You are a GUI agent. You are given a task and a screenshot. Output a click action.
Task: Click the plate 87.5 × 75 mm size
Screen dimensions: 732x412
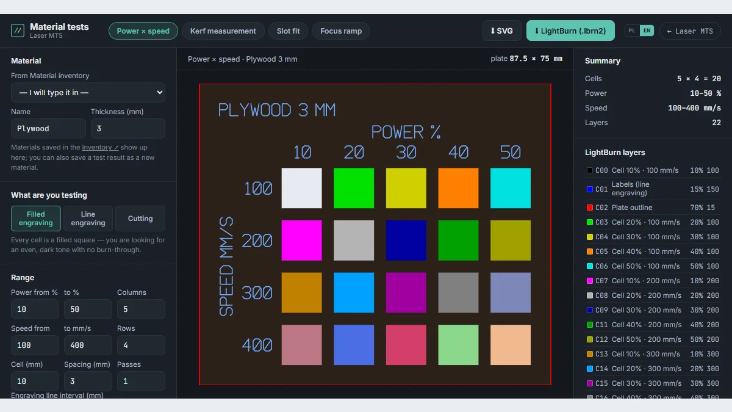click(526, 59)
